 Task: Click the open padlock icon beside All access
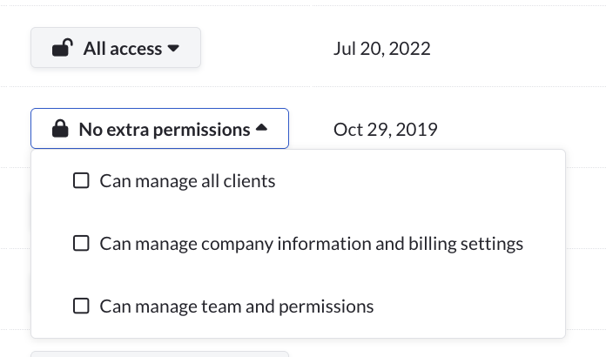click(62, 49)
